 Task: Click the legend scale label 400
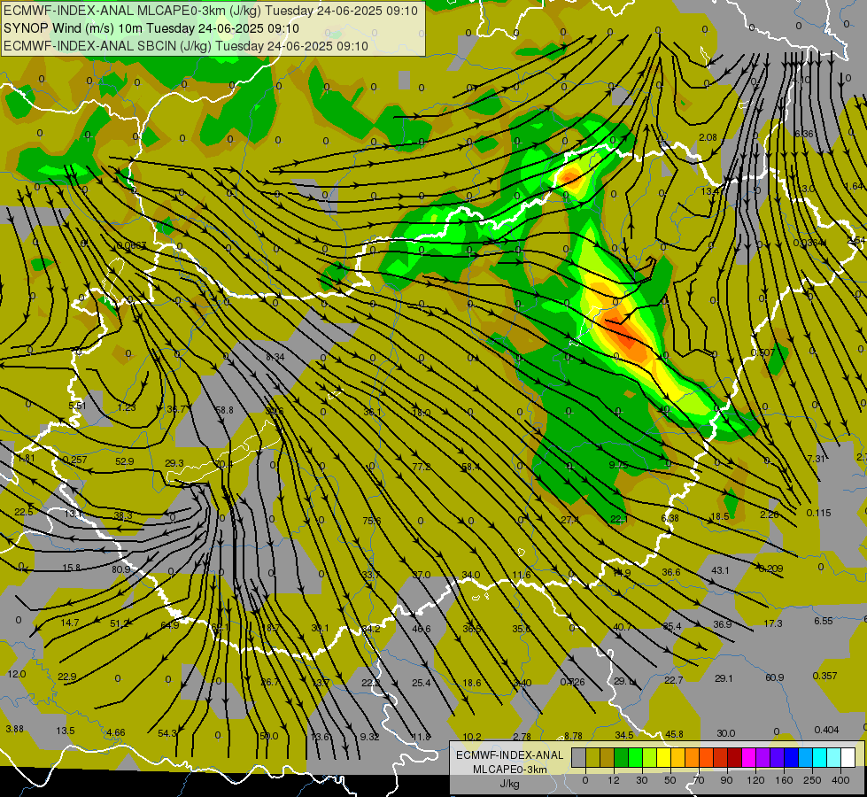(840, 780)
